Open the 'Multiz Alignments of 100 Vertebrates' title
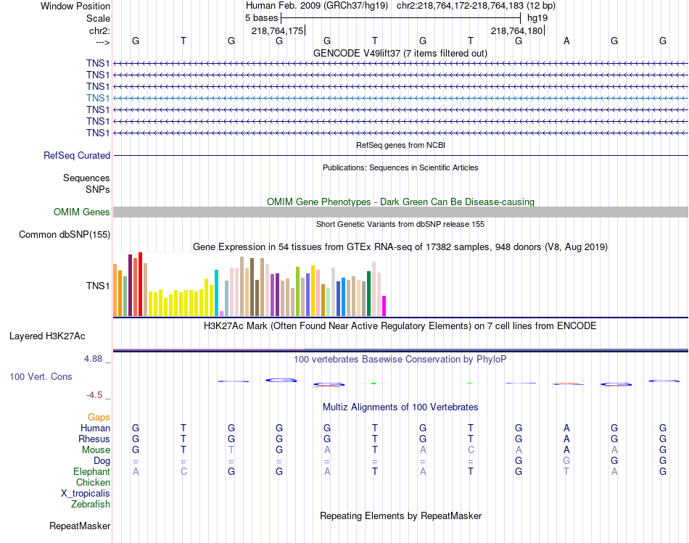Screen dimensions: 689x543 tap(400, 407)
